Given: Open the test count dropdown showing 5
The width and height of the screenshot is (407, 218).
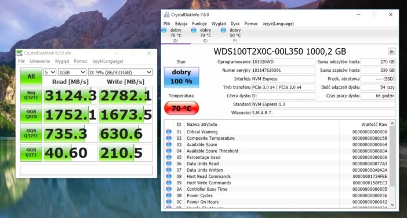Looking at the screenshot, I should tap(50, 72).
